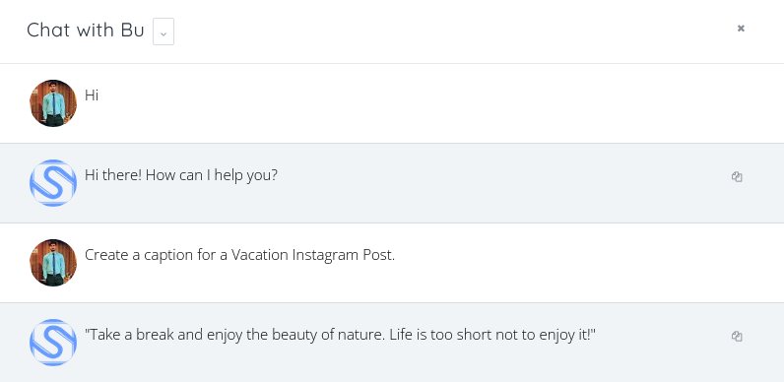Viewport: 784px width, 382px height.
Task: Click the "Chat with Bu" title
Action: click(86, 30)
